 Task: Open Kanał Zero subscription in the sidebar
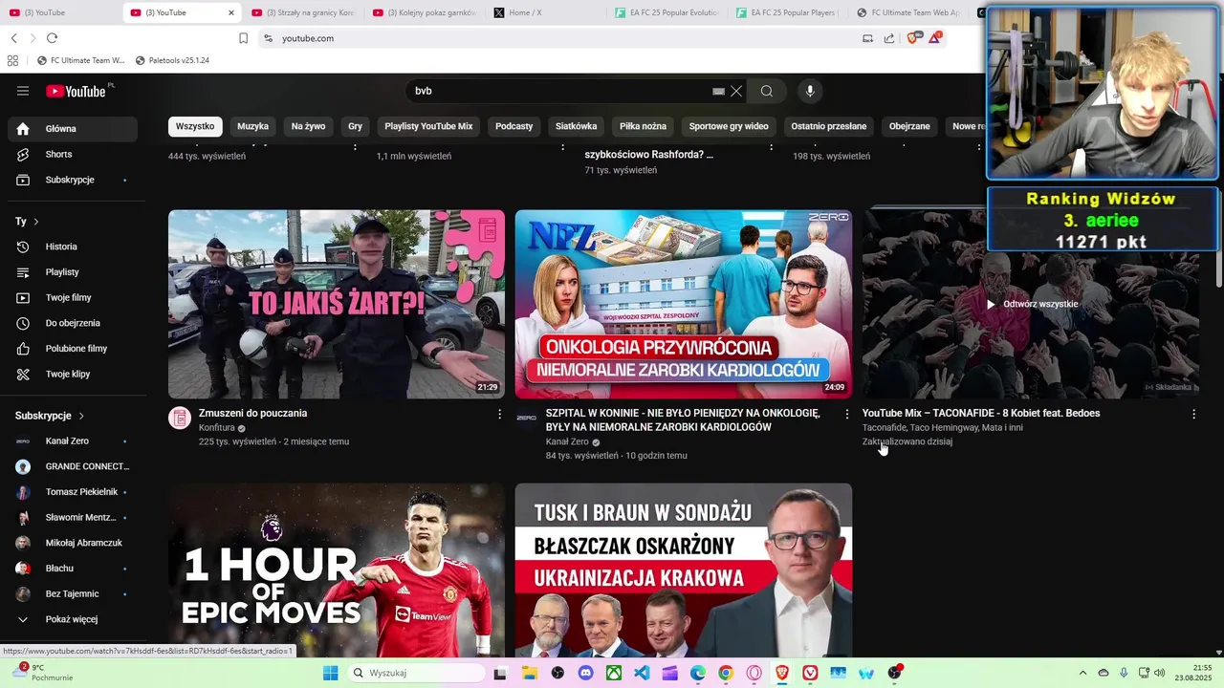[73, 441]
